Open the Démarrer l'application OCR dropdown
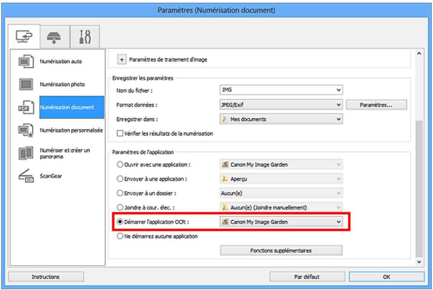The image size is (433, 290). 281,222
